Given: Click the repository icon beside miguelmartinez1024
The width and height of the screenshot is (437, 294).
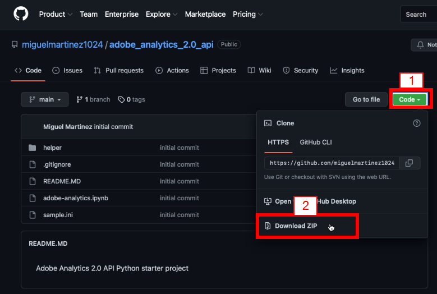Looking at the screenshot, I should click(x=15, y=44).
